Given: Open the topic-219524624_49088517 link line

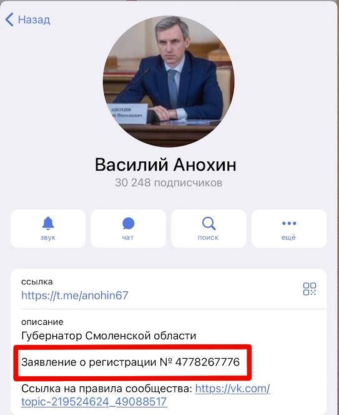Looking at the screenshot, I should coord(94,401).
